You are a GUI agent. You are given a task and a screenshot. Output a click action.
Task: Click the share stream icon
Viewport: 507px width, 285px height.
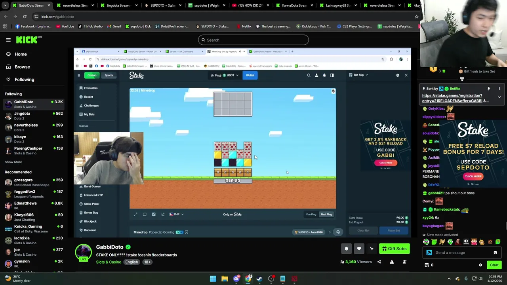[x=379, y=262]
